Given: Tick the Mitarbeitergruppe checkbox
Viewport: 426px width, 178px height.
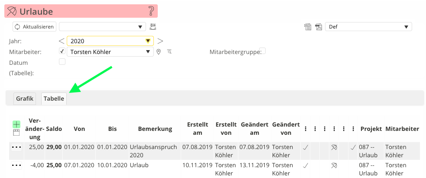Looking at the screenshot, I should tap(262, 51).
